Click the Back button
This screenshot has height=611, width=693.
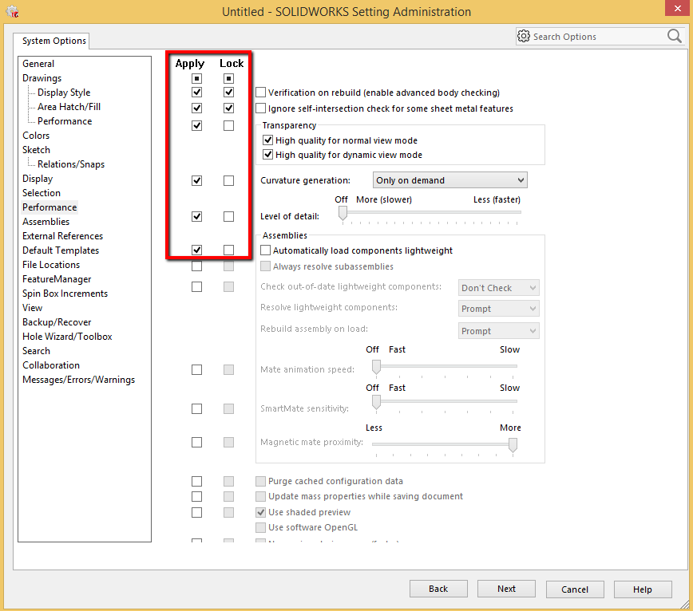(x=438, y=589)
